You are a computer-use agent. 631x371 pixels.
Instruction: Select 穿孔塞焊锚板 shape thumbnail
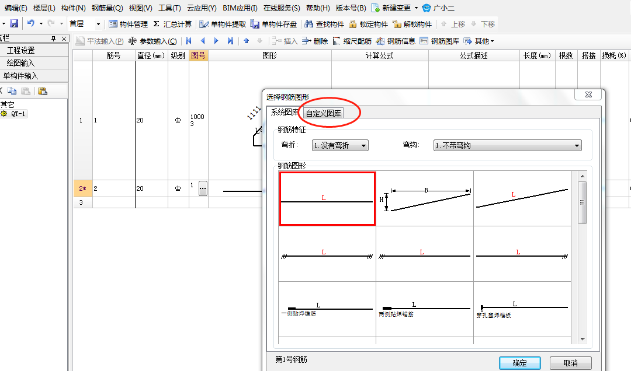point(522,309)
